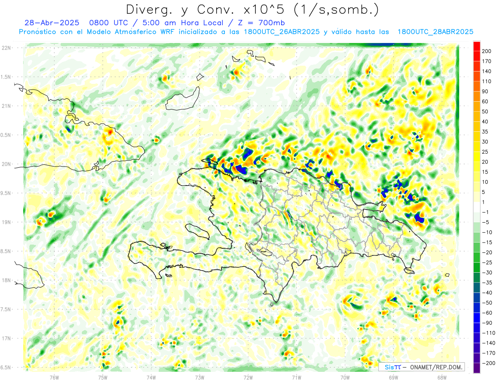Click the '72W' longitude label

tap(248, 377)
